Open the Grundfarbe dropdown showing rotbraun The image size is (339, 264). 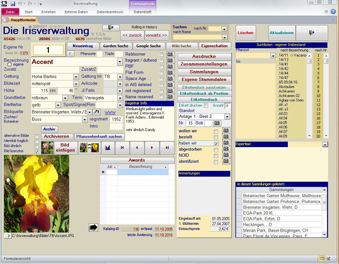(65, 98)
